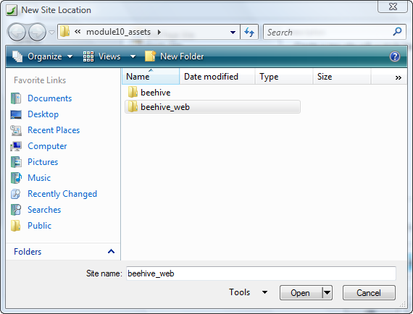Open the Tools menu
Screen dimensions: 413x314
tap(248, 292)
